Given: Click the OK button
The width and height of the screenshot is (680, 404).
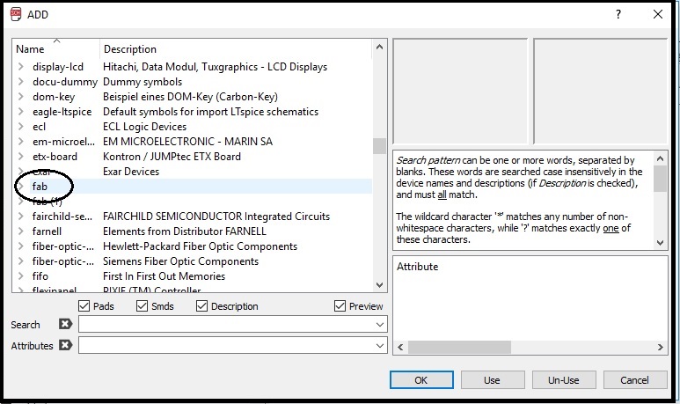Looking at the screenshot, I should click(x=421, y=380).
